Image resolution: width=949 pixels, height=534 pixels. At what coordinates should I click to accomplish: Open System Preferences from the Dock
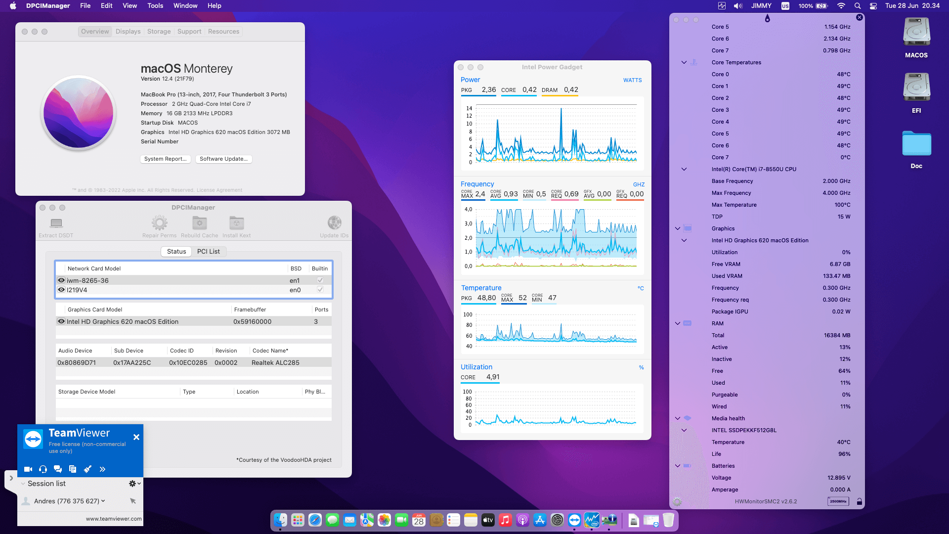tap(557, 520)
